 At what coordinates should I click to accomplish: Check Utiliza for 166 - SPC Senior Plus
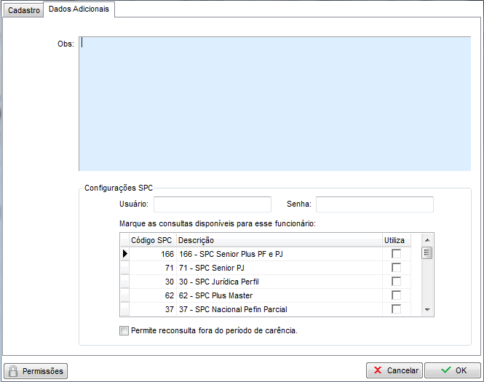[396, 253]
